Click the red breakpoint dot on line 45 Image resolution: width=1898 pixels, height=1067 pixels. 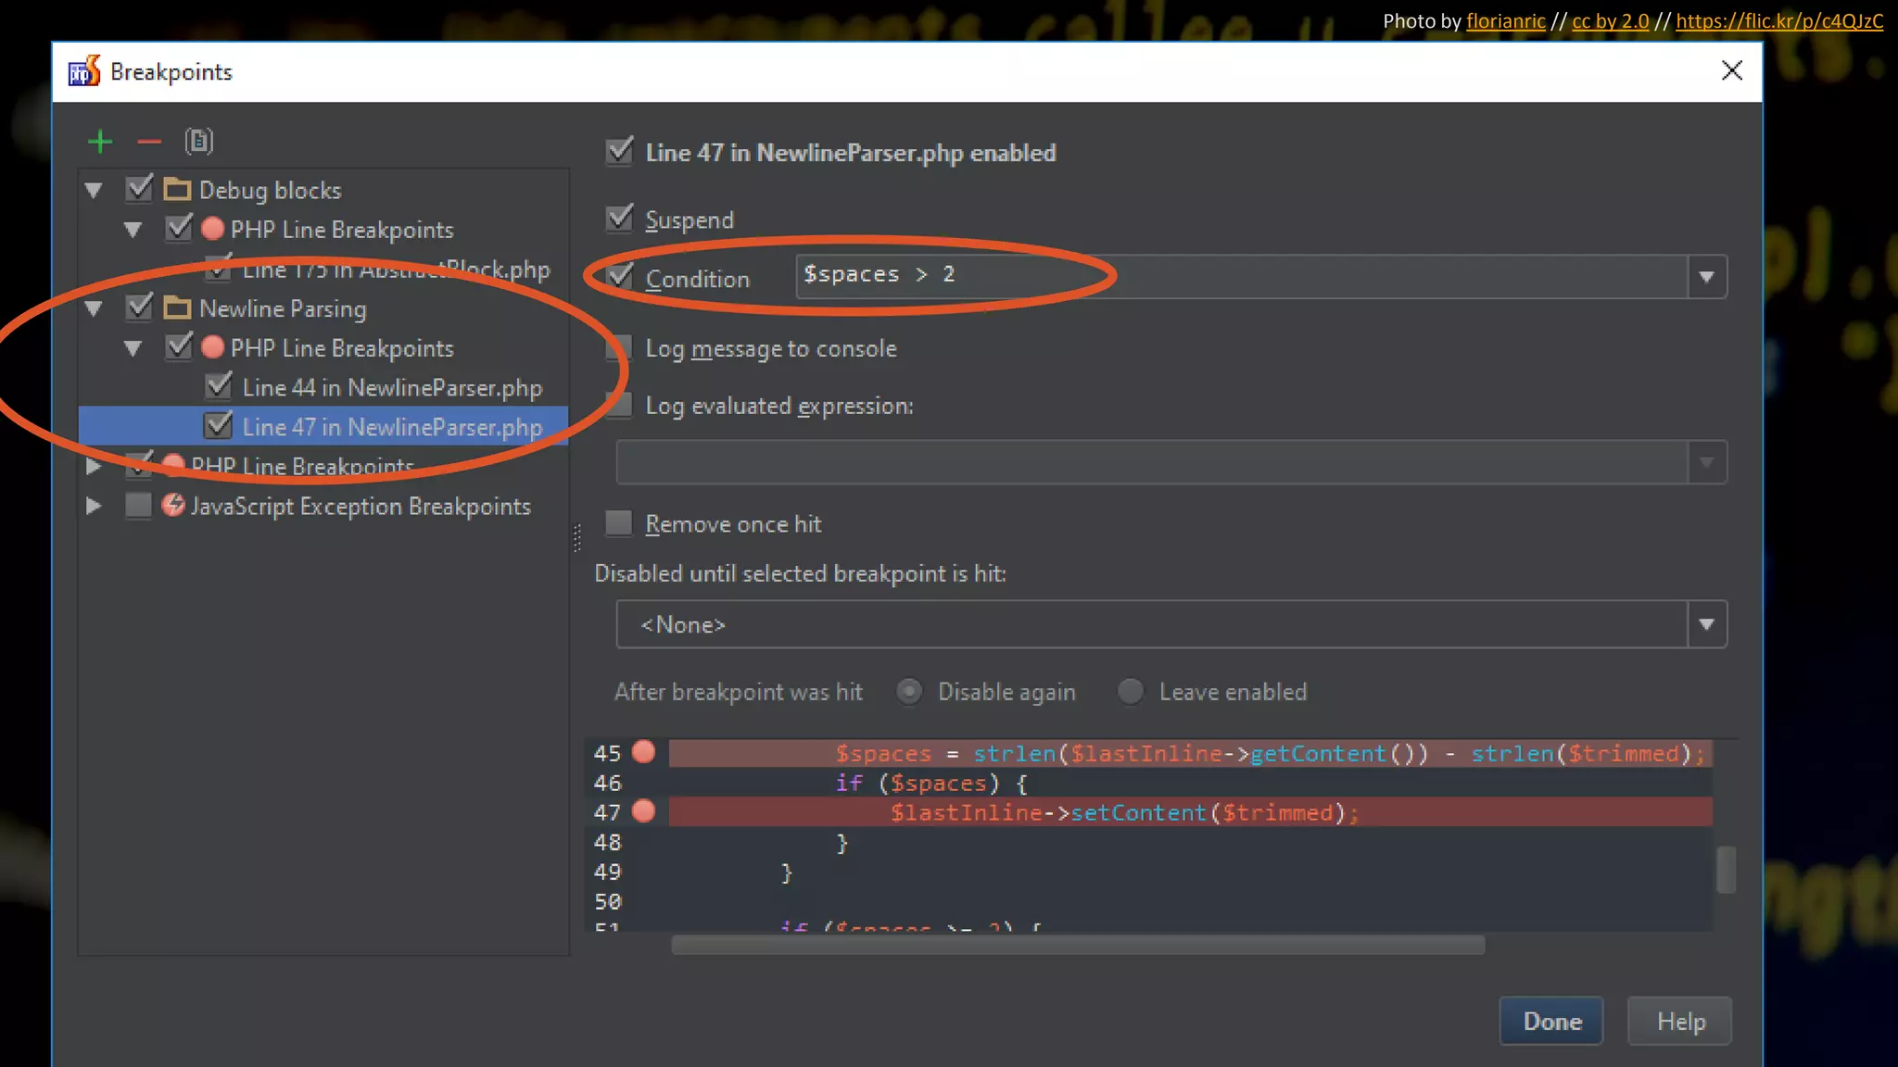point(643,752)
